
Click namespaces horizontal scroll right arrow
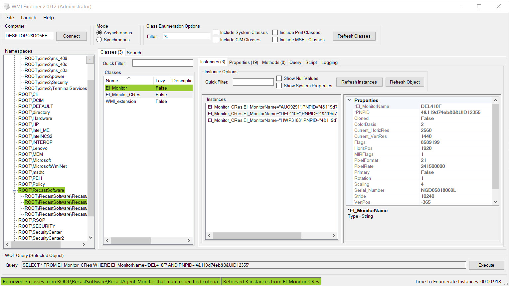pyautogui.click(x=84, y=245)
